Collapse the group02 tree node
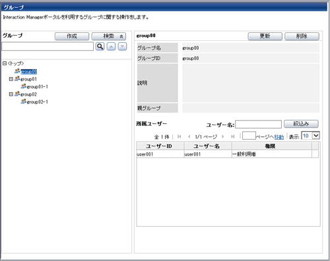Viewport: 330px width, 261px height. point(11,94)
